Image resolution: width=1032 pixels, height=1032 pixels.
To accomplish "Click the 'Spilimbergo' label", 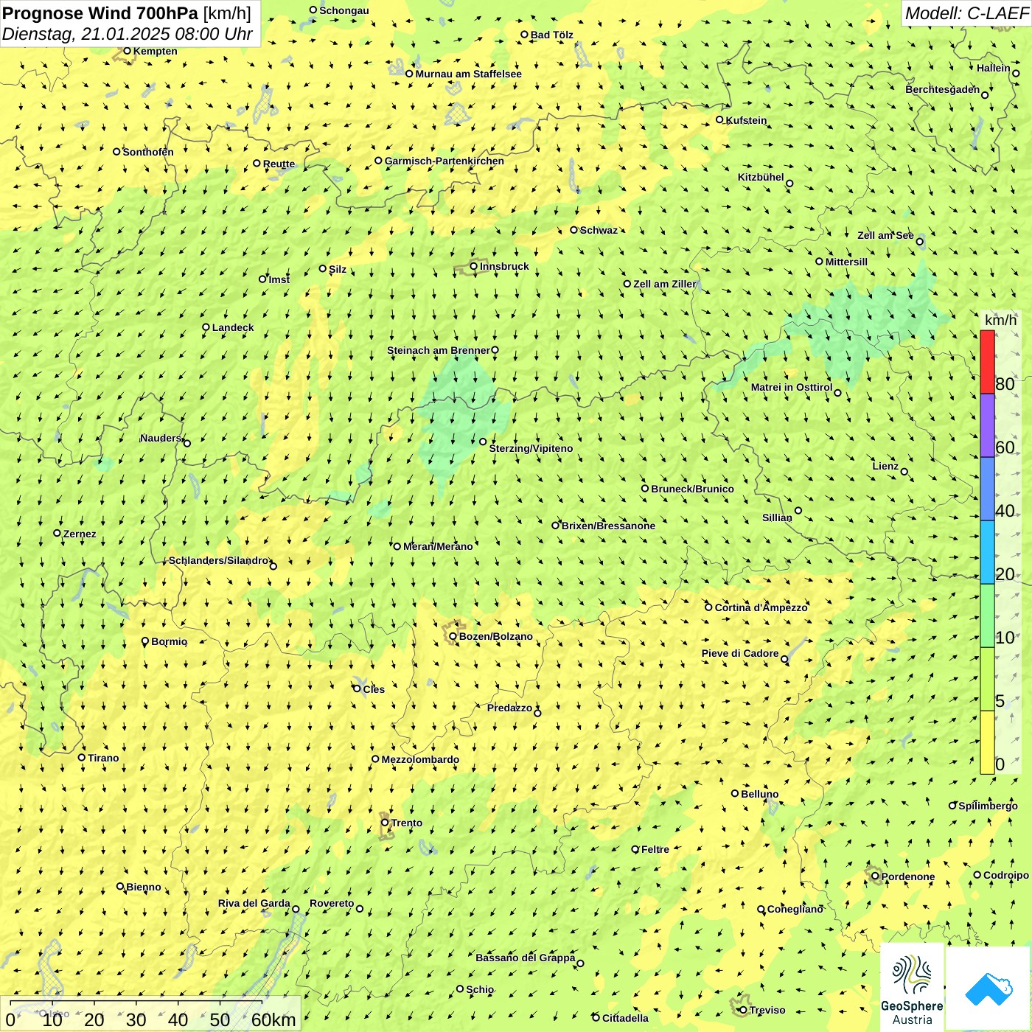I will tap(988, 806).
